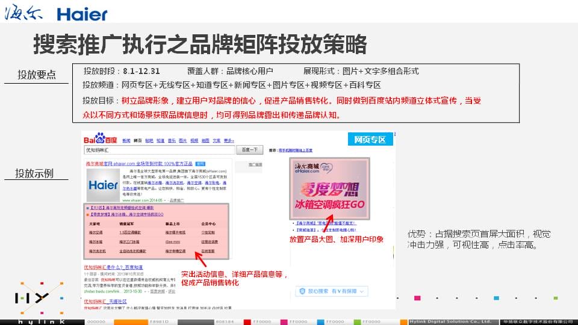Open the 海尔商城官网 ehaier.com result title
The height and width of the screenshot is (325, 578).
139,164
